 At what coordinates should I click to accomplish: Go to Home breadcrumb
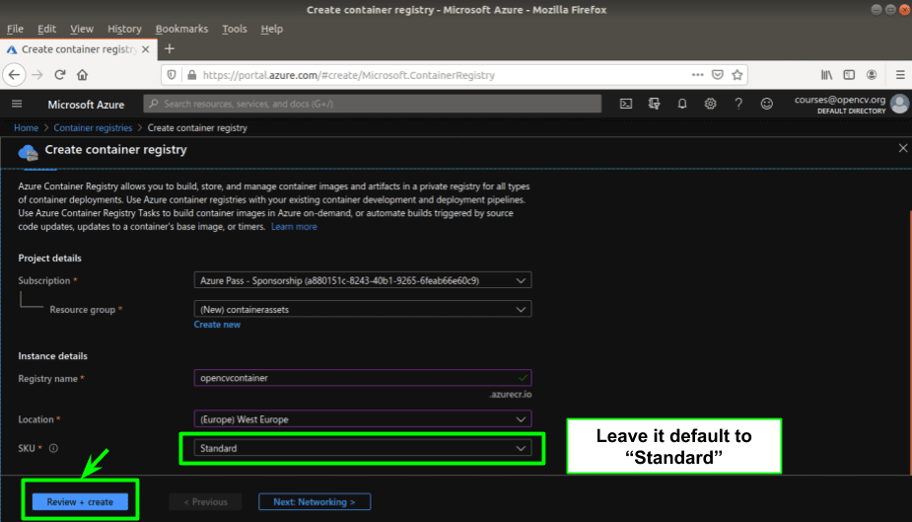(27, 127)
